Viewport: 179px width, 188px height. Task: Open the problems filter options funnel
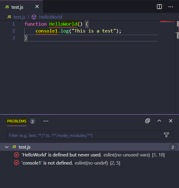pos(166,135)
